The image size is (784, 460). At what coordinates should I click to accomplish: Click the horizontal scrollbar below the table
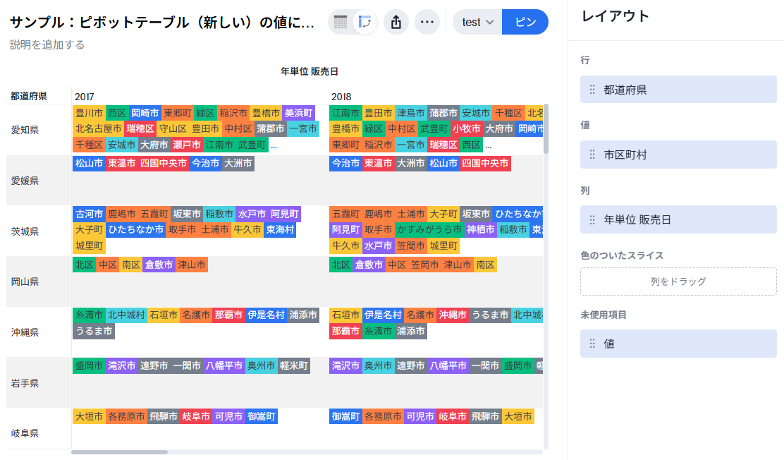coord(120,452)
